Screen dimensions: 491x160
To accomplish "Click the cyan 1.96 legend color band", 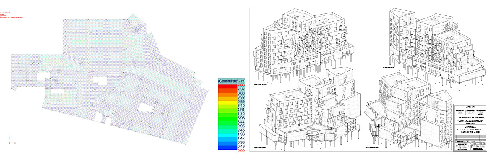I will click(227, 134).
